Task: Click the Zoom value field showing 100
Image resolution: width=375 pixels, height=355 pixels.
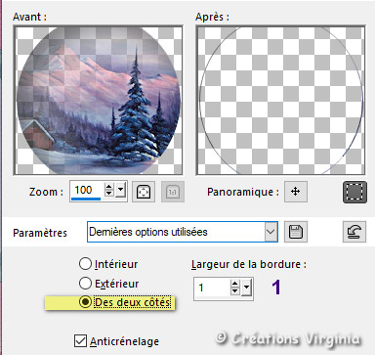Action: pos(87,190)
